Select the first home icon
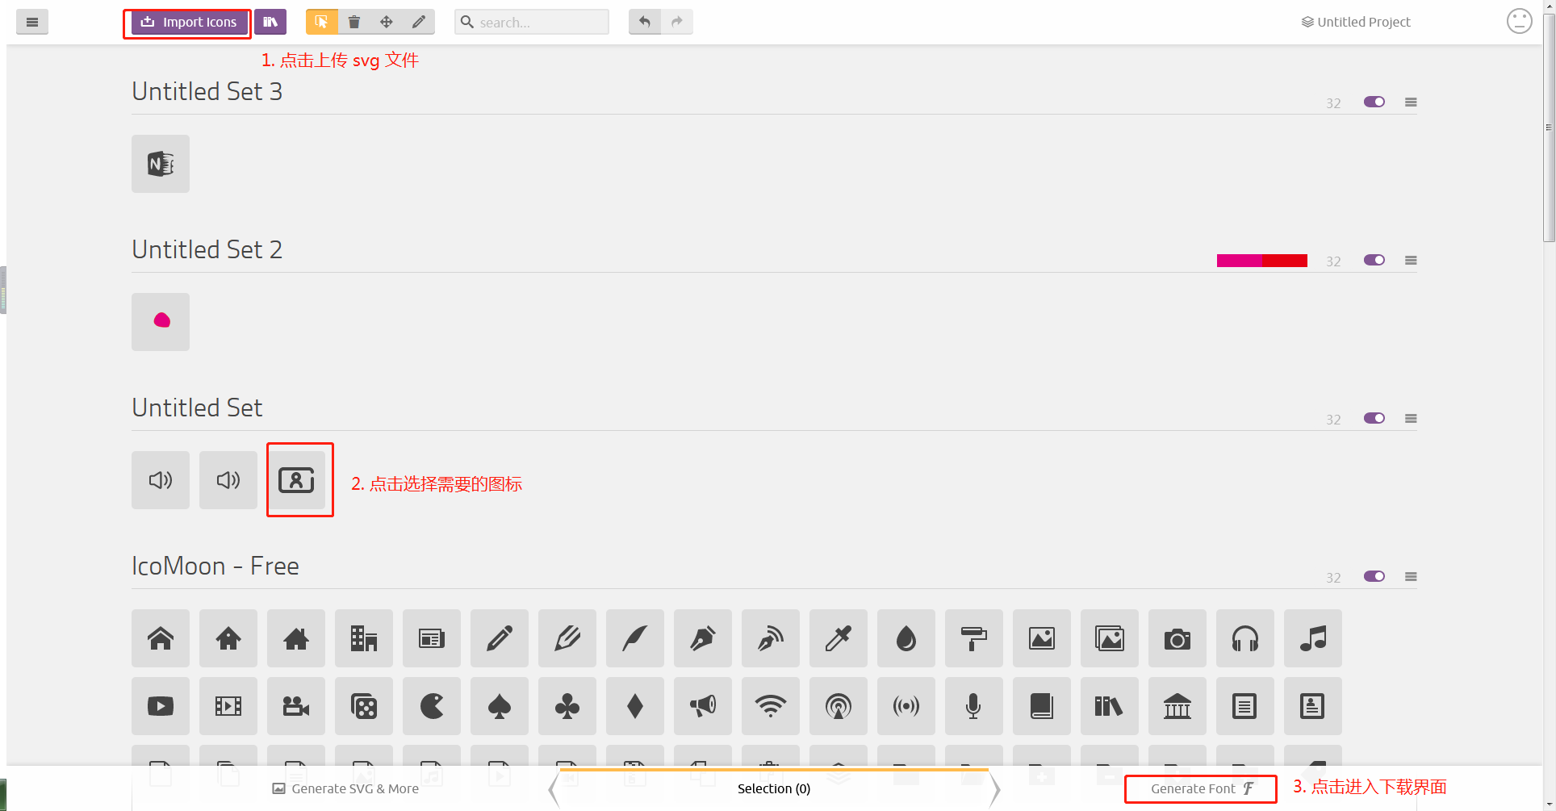This screenshot has height=811, width=1556. 161,638
